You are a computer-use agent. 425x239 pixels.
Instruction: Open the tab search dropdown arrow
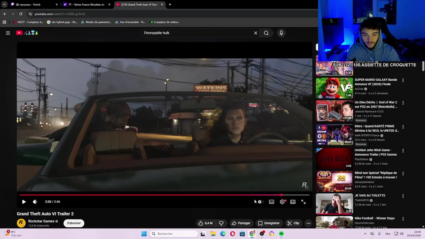coord(4,5)
